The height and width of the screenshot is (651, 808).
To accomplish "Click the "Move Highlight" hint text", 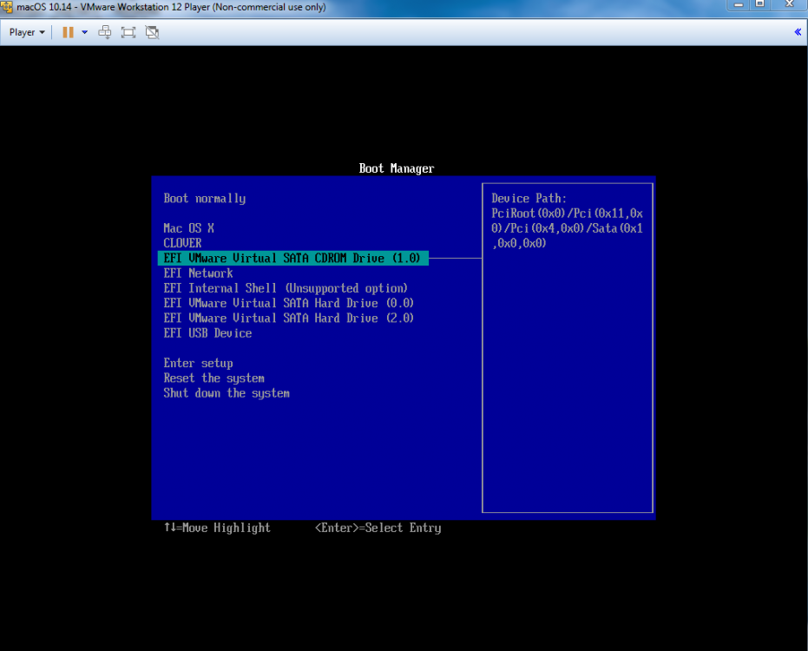I will point(227,528).
